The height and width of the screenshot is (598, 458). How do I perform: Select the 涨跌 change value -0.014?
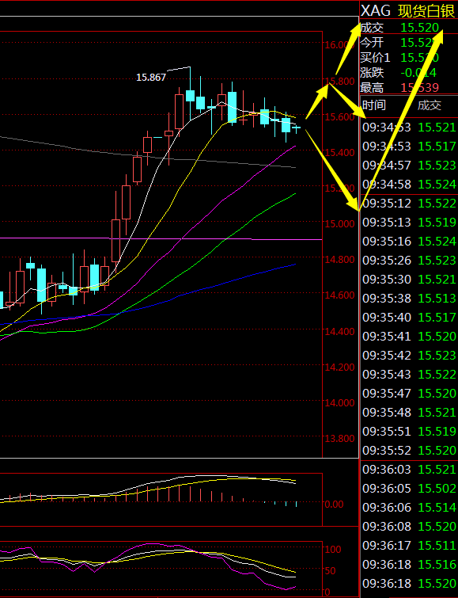point(418,72)
